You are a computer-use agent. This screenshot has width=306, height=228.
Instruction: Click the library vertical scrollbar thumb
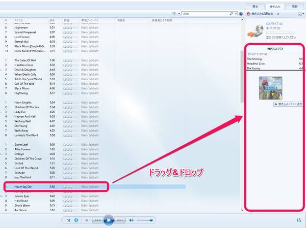[x=242, y=77]
